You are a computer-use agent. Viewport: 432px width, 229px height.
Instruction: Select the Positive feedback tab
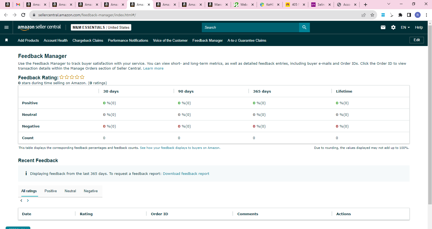tap(51, 191)
